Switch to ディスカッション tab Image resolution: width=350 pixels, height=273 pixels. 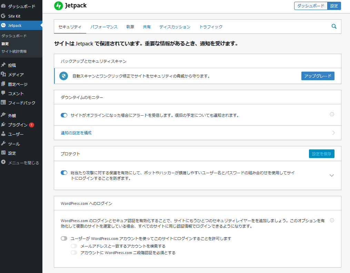tap(175, 27)
